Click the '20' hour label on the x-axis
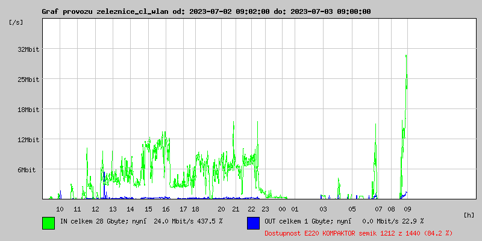Image resolution: width=482 pixels, height=241 pixels. 221,209
